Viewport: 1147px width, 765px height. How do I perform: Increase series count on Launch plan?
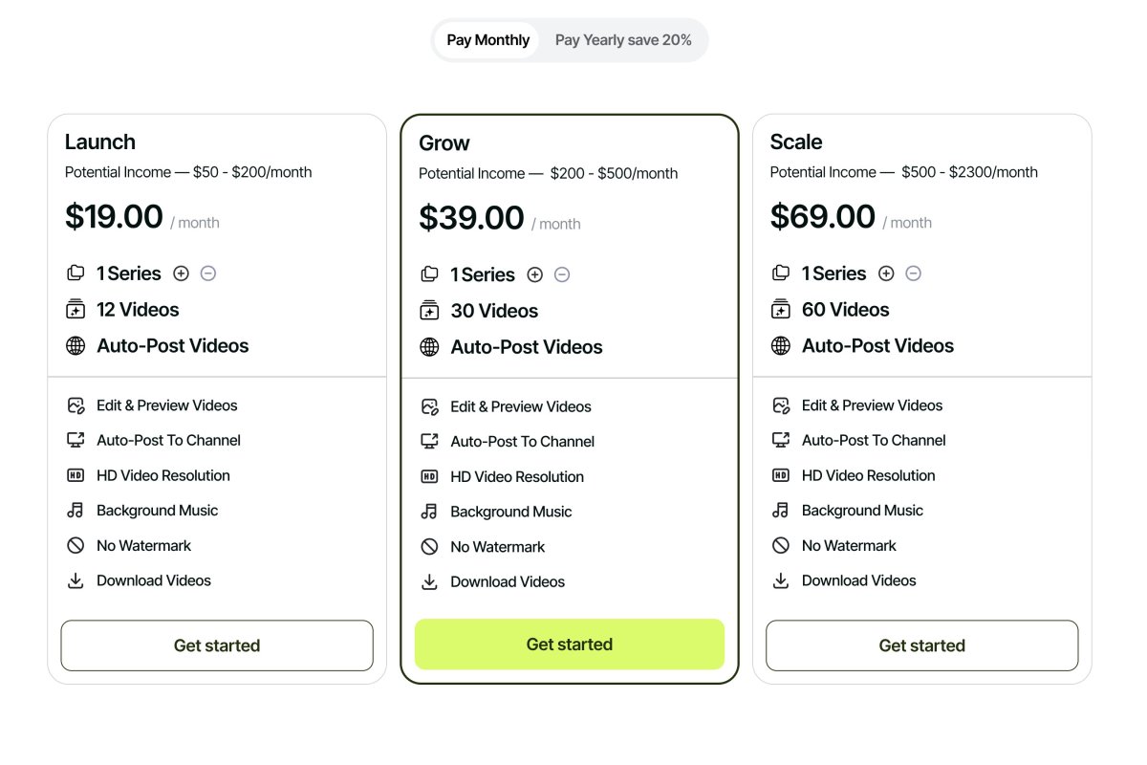(x=181, y=273)
